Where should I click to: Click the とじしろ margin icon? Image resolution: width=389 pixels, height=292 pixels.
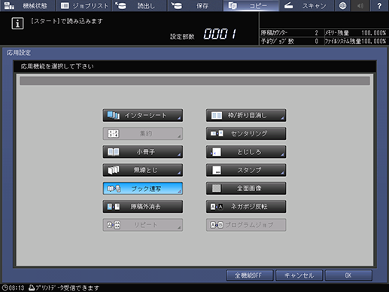[x=216, y=152]
